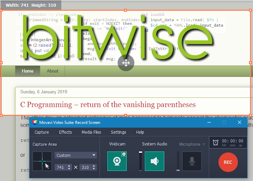The image size is (253, 181).
Task: Click the Movavi Record Screen title text
Action: coord(70,122)
